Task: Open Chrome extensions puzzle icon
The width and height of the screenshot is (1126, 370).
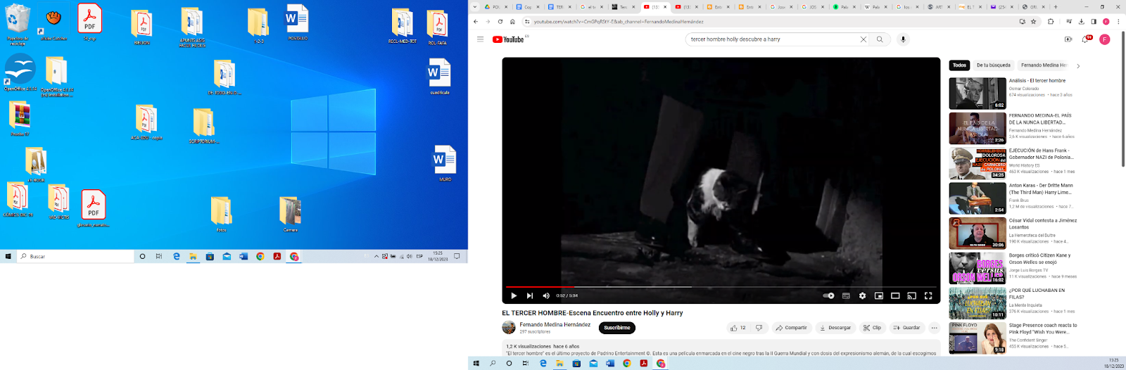Action: tap(1051, 22)
